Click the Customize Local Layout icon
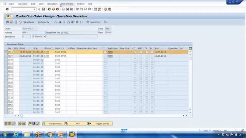 [x=110, y=9]
